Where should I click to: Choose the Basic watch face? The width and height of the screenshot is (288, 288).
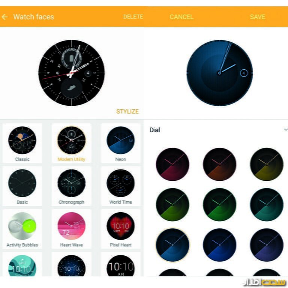(x=22, y=186)
